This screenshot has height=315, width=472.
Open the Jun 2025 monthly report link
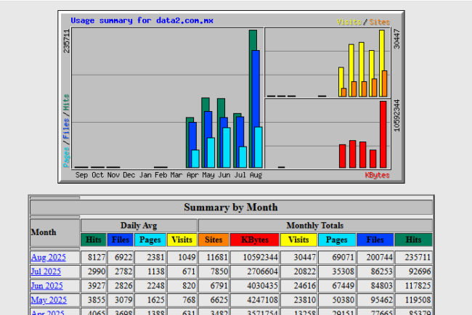(47, 286)
